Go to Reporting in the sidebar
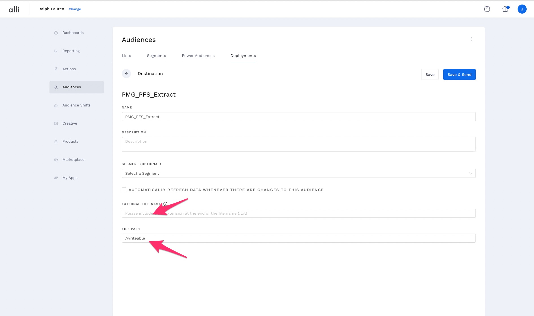534x316 pixels. tap(71, 51)
